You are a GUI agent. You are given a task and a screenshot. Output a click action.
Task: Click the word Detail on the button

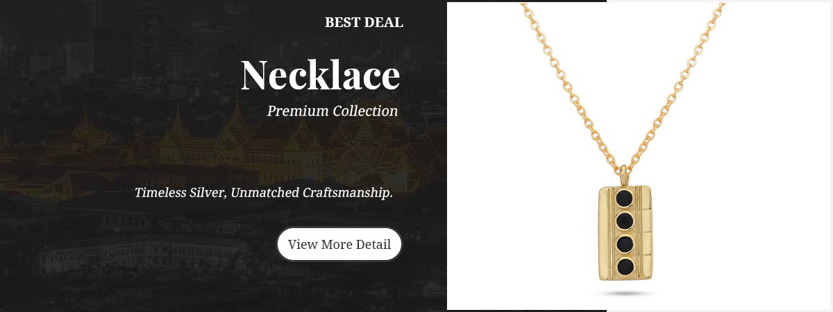tap(373, 244)
